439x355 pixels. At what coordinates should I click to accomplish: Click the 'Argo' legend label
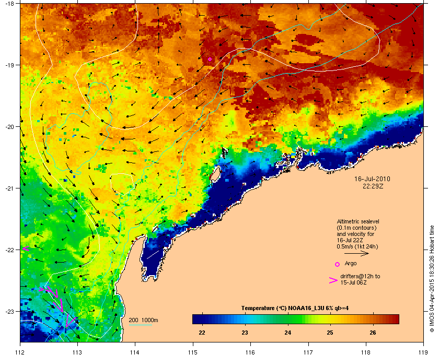(351, 263)
